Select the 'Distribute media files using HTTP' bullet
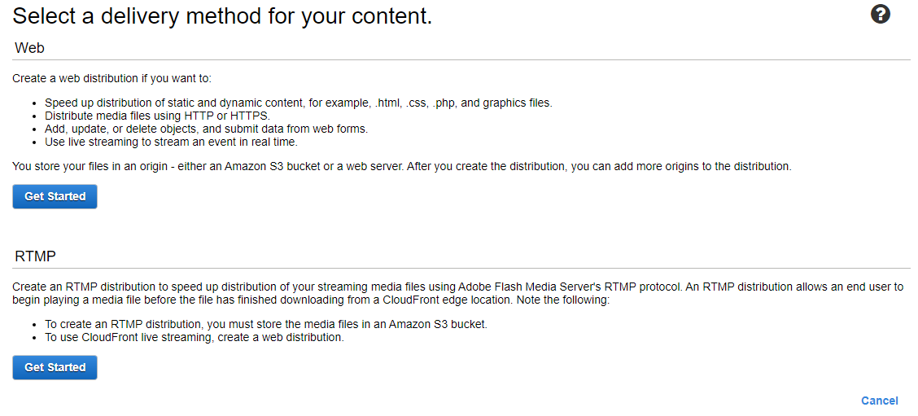The width and height of the screenshot is (918, 416). click(x=158, y=116)
